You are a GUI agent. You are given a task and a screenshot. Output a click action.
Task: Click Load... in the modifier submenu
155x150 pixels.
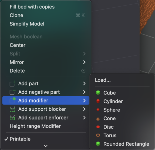pyautogui.click(x=103, y=80)
